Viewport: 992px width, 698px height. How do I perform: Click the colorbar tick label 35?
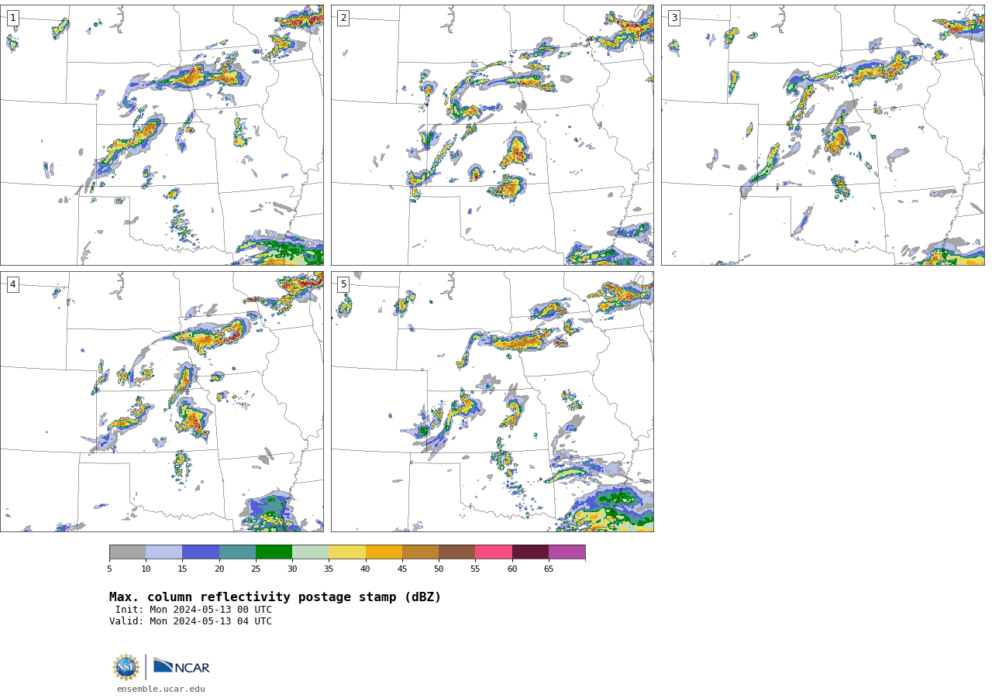(x=329, y=569)
